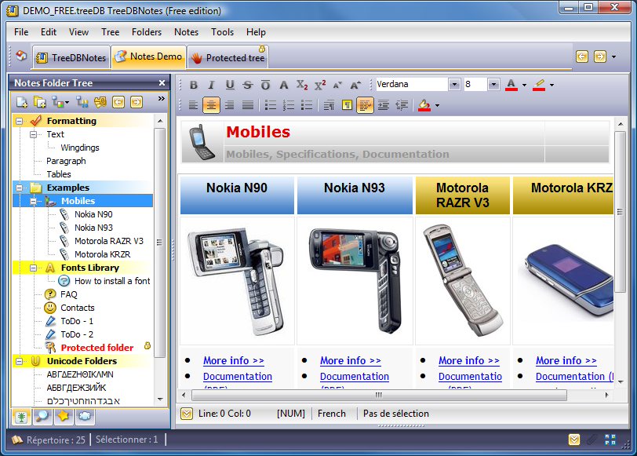Apply the paragraph fill color bucket
Screen dimensions: 637x456
[424, 105]
